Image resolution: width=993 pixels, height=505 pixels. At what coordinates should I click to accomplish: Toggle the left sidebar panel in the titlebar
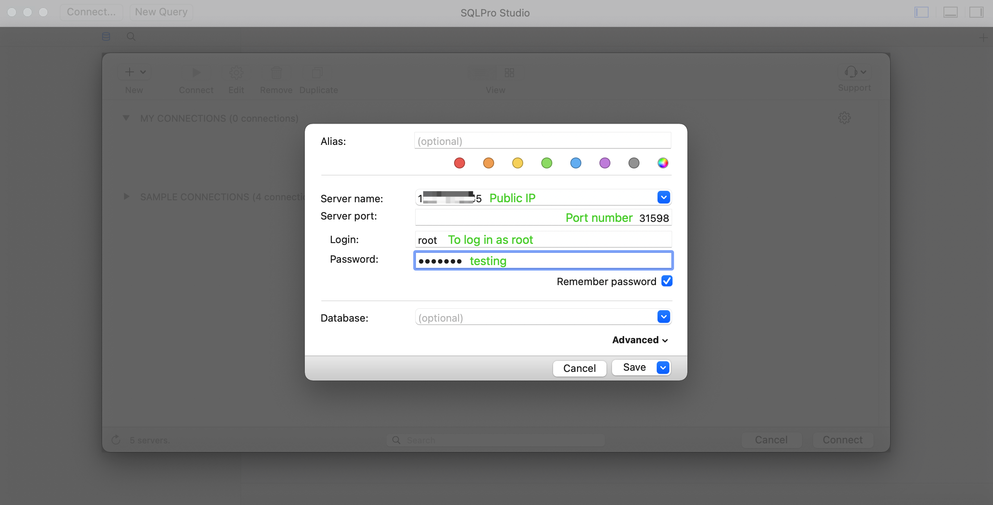pyautogui.click(x=921, y=12)
